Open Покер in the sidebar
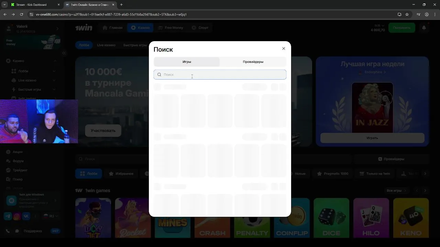The width and height of the screenshot is (440, 247). point(18,179)
